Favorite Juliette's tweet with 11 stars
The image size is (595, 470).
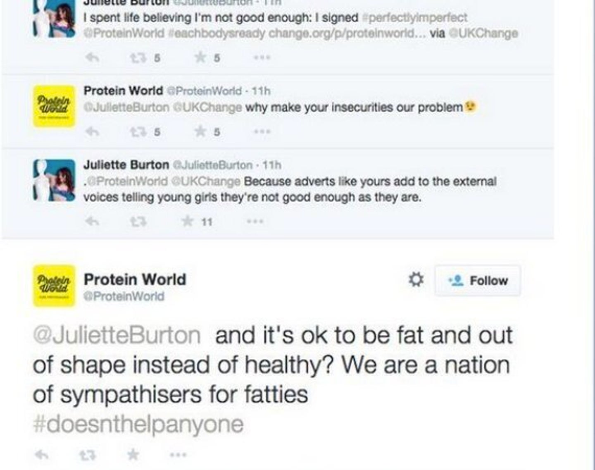coord(188,221)
